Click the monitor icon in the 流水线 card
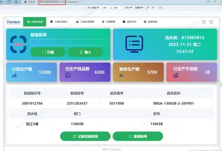This screenshot has width=222, height=151. tap(134, 44)
